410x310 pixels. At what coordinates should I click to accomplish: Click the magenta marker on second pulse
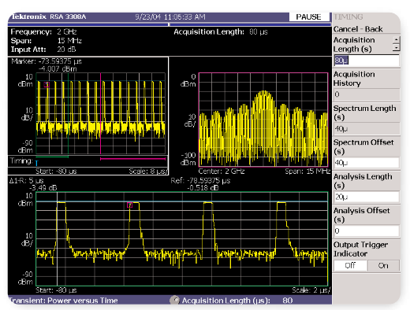[x=130, y=205]
